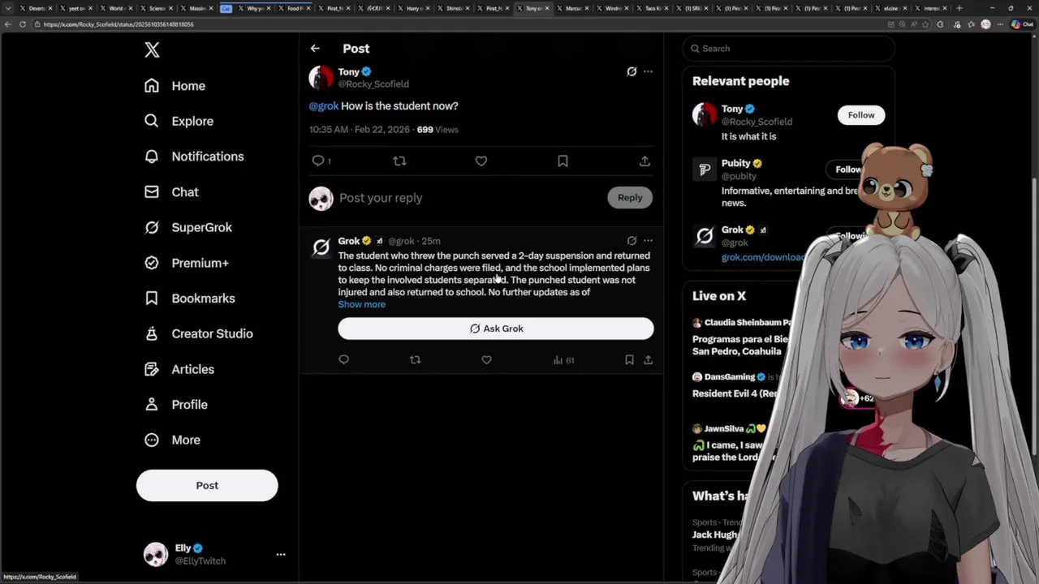
Task: Click the Ask Grok button
Action: (x=496, y=328)
